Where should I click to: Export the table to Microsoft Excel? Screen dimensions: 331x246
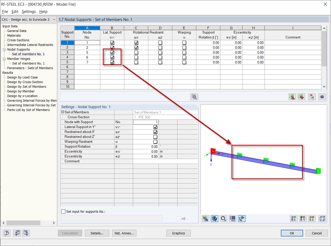[x=292, y=97]
